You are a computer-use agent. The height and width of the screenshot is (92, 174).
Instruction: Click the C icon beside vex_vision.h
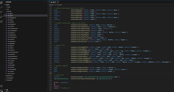[7, 74]
